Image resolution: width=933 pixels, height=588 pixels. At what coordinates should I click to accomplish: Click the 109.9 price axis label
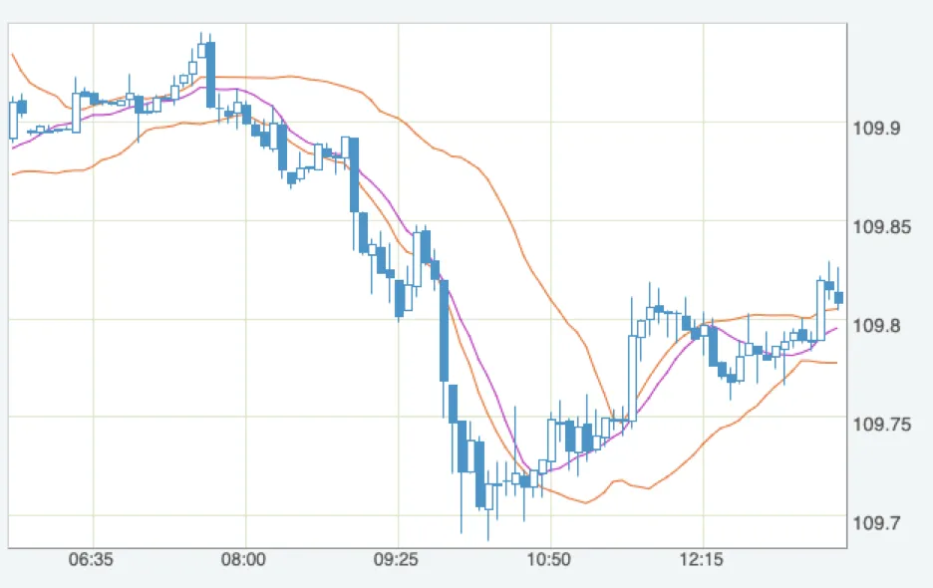876,128
